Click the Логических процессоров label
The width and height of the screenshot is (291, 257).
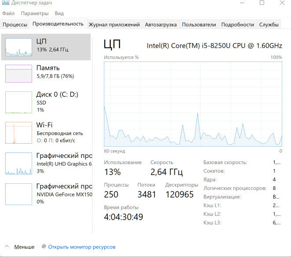[235, 188]
